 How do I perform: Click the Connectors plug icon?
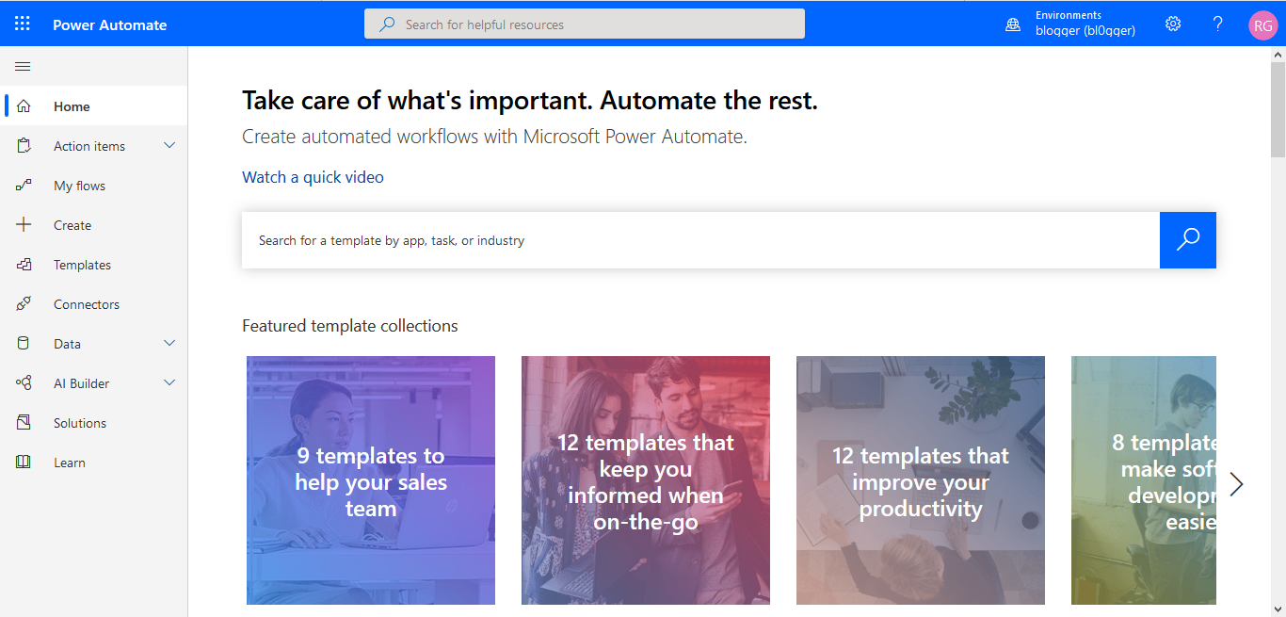click(24, 304)
